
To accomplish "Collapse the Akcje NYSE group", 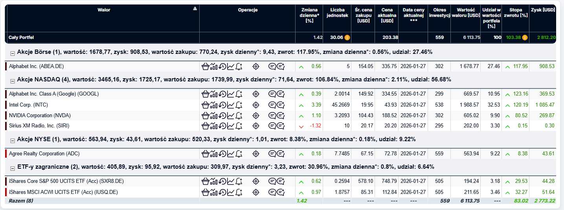I will point(12,140).
